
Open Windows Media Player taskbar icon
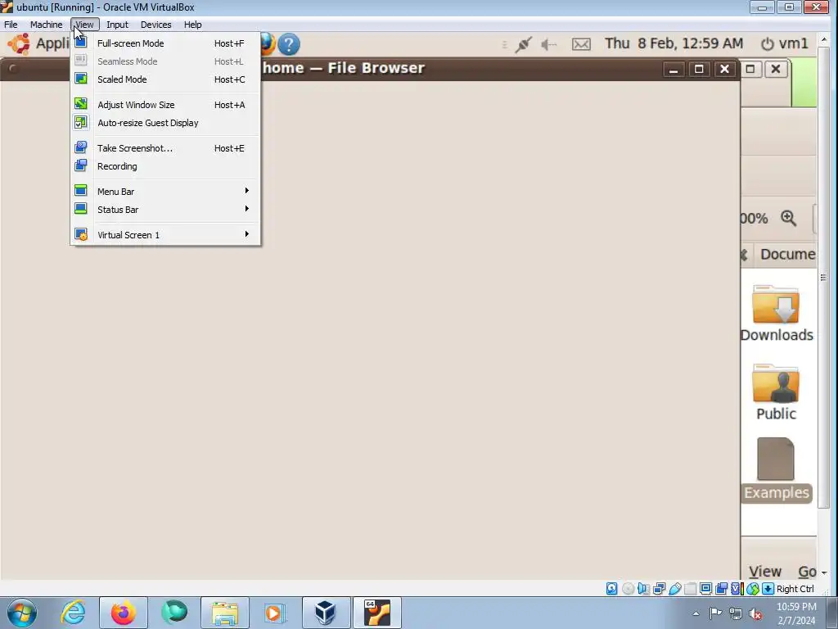click(275, 613)
